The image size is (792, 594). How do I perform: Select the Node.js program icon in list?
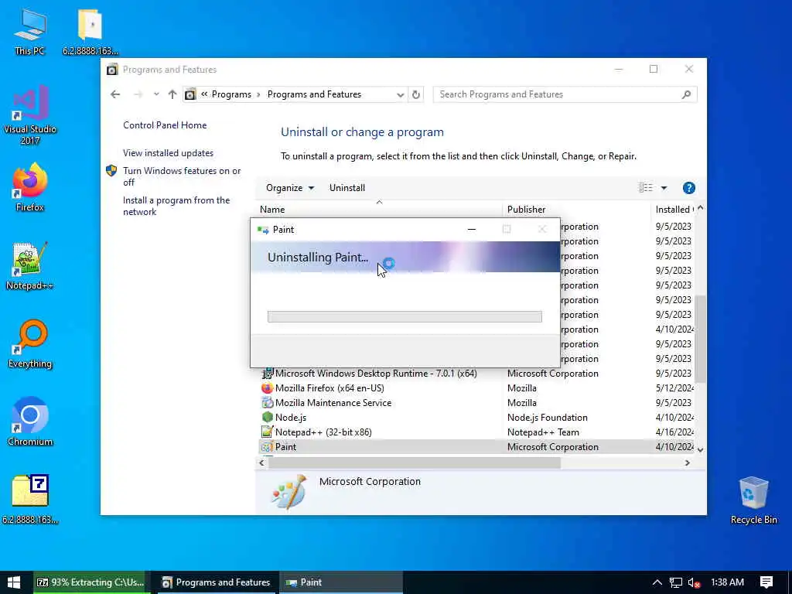tap(267, 417)
